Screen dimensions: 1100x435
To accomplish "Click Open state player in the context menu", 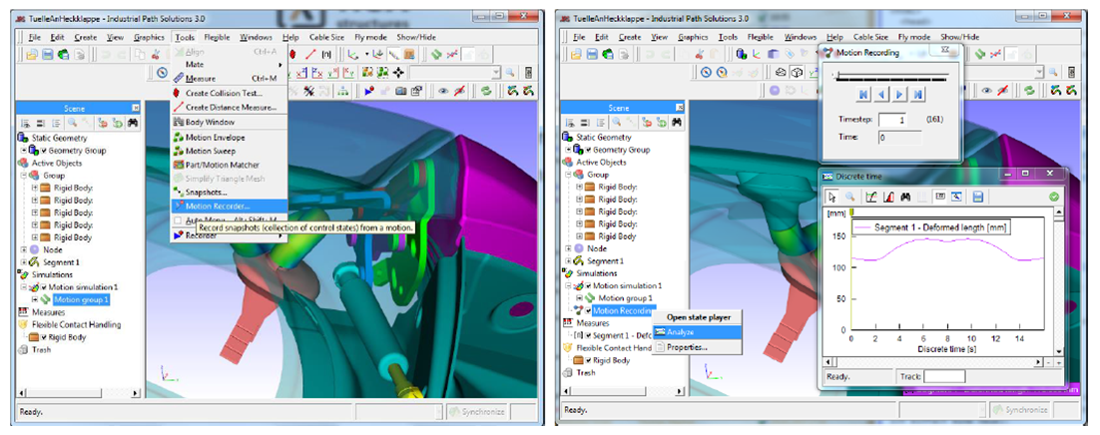I will (x=698, y=317).
